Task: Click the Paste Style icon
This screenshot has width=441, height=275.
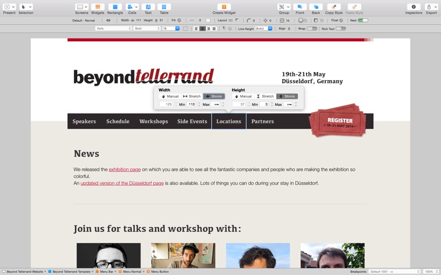Action: (354, 7)
